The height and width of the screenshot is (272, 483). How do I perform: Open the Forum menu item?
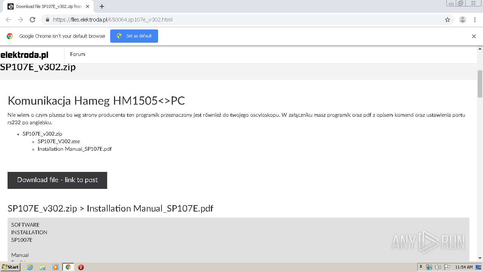(77, 54)
